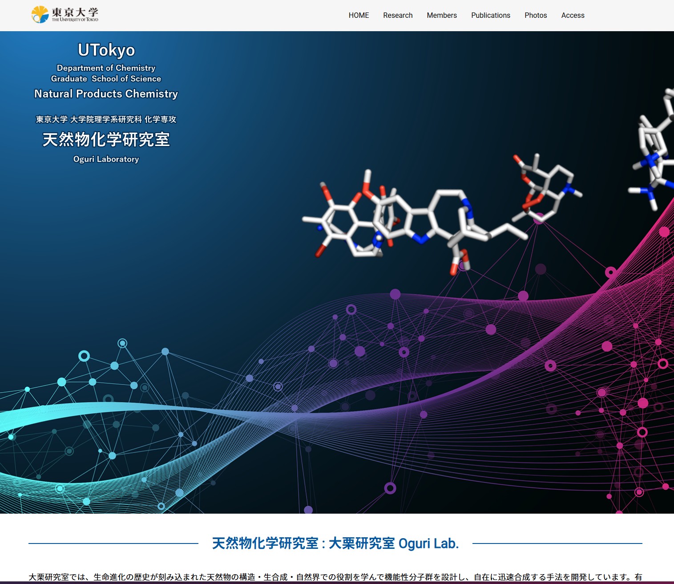Click the Natural Products Chemistry title
Image resolution: width=674 pixels, height=584 pixels.
tap(106, 94)
